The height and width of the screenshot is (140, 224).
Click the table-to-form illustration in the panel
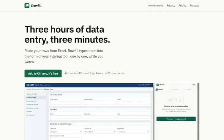pyautogui.click(x=176, y=100)
